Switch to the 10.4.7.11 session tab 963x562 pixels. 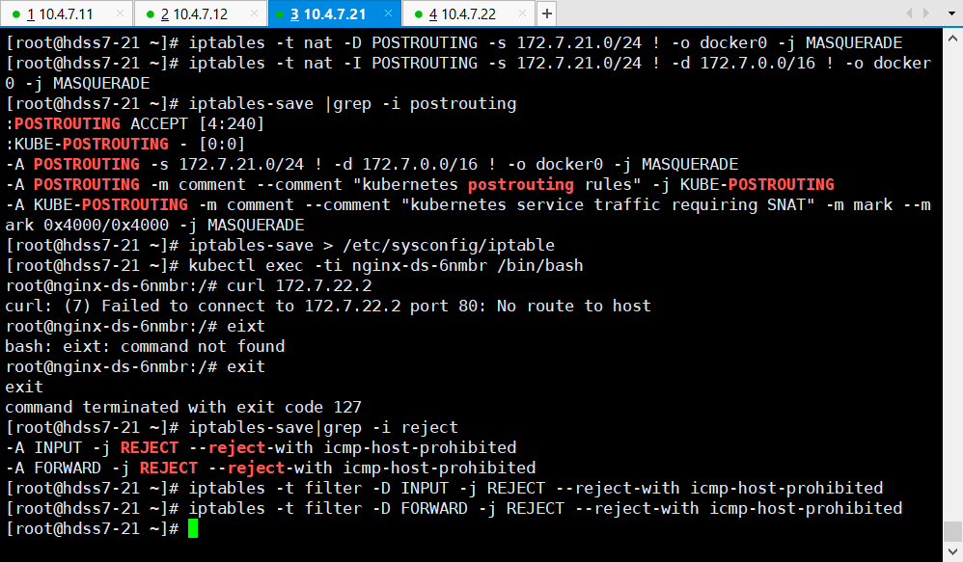pos(60,14)
